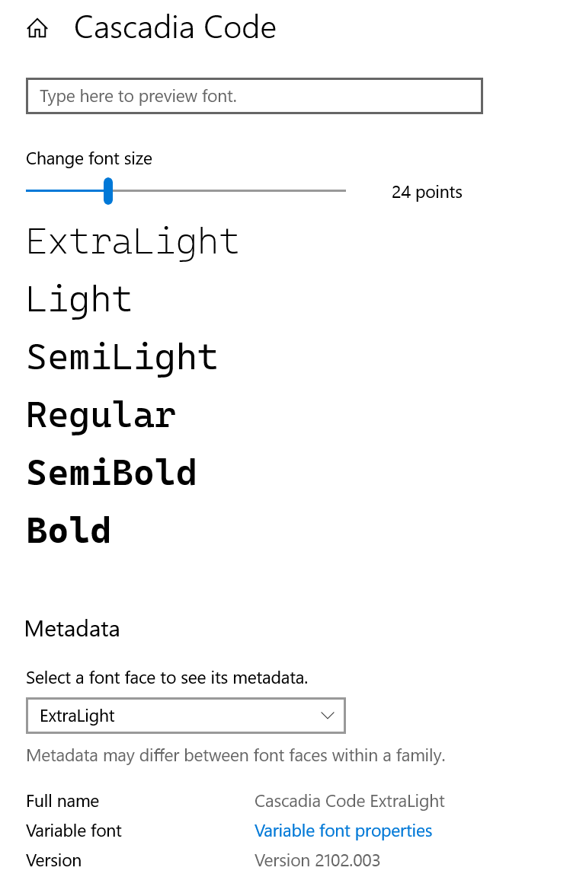Click the Cascadia Code ExtraLight full name label
586x877 pixels.
(x=62, y=801)
